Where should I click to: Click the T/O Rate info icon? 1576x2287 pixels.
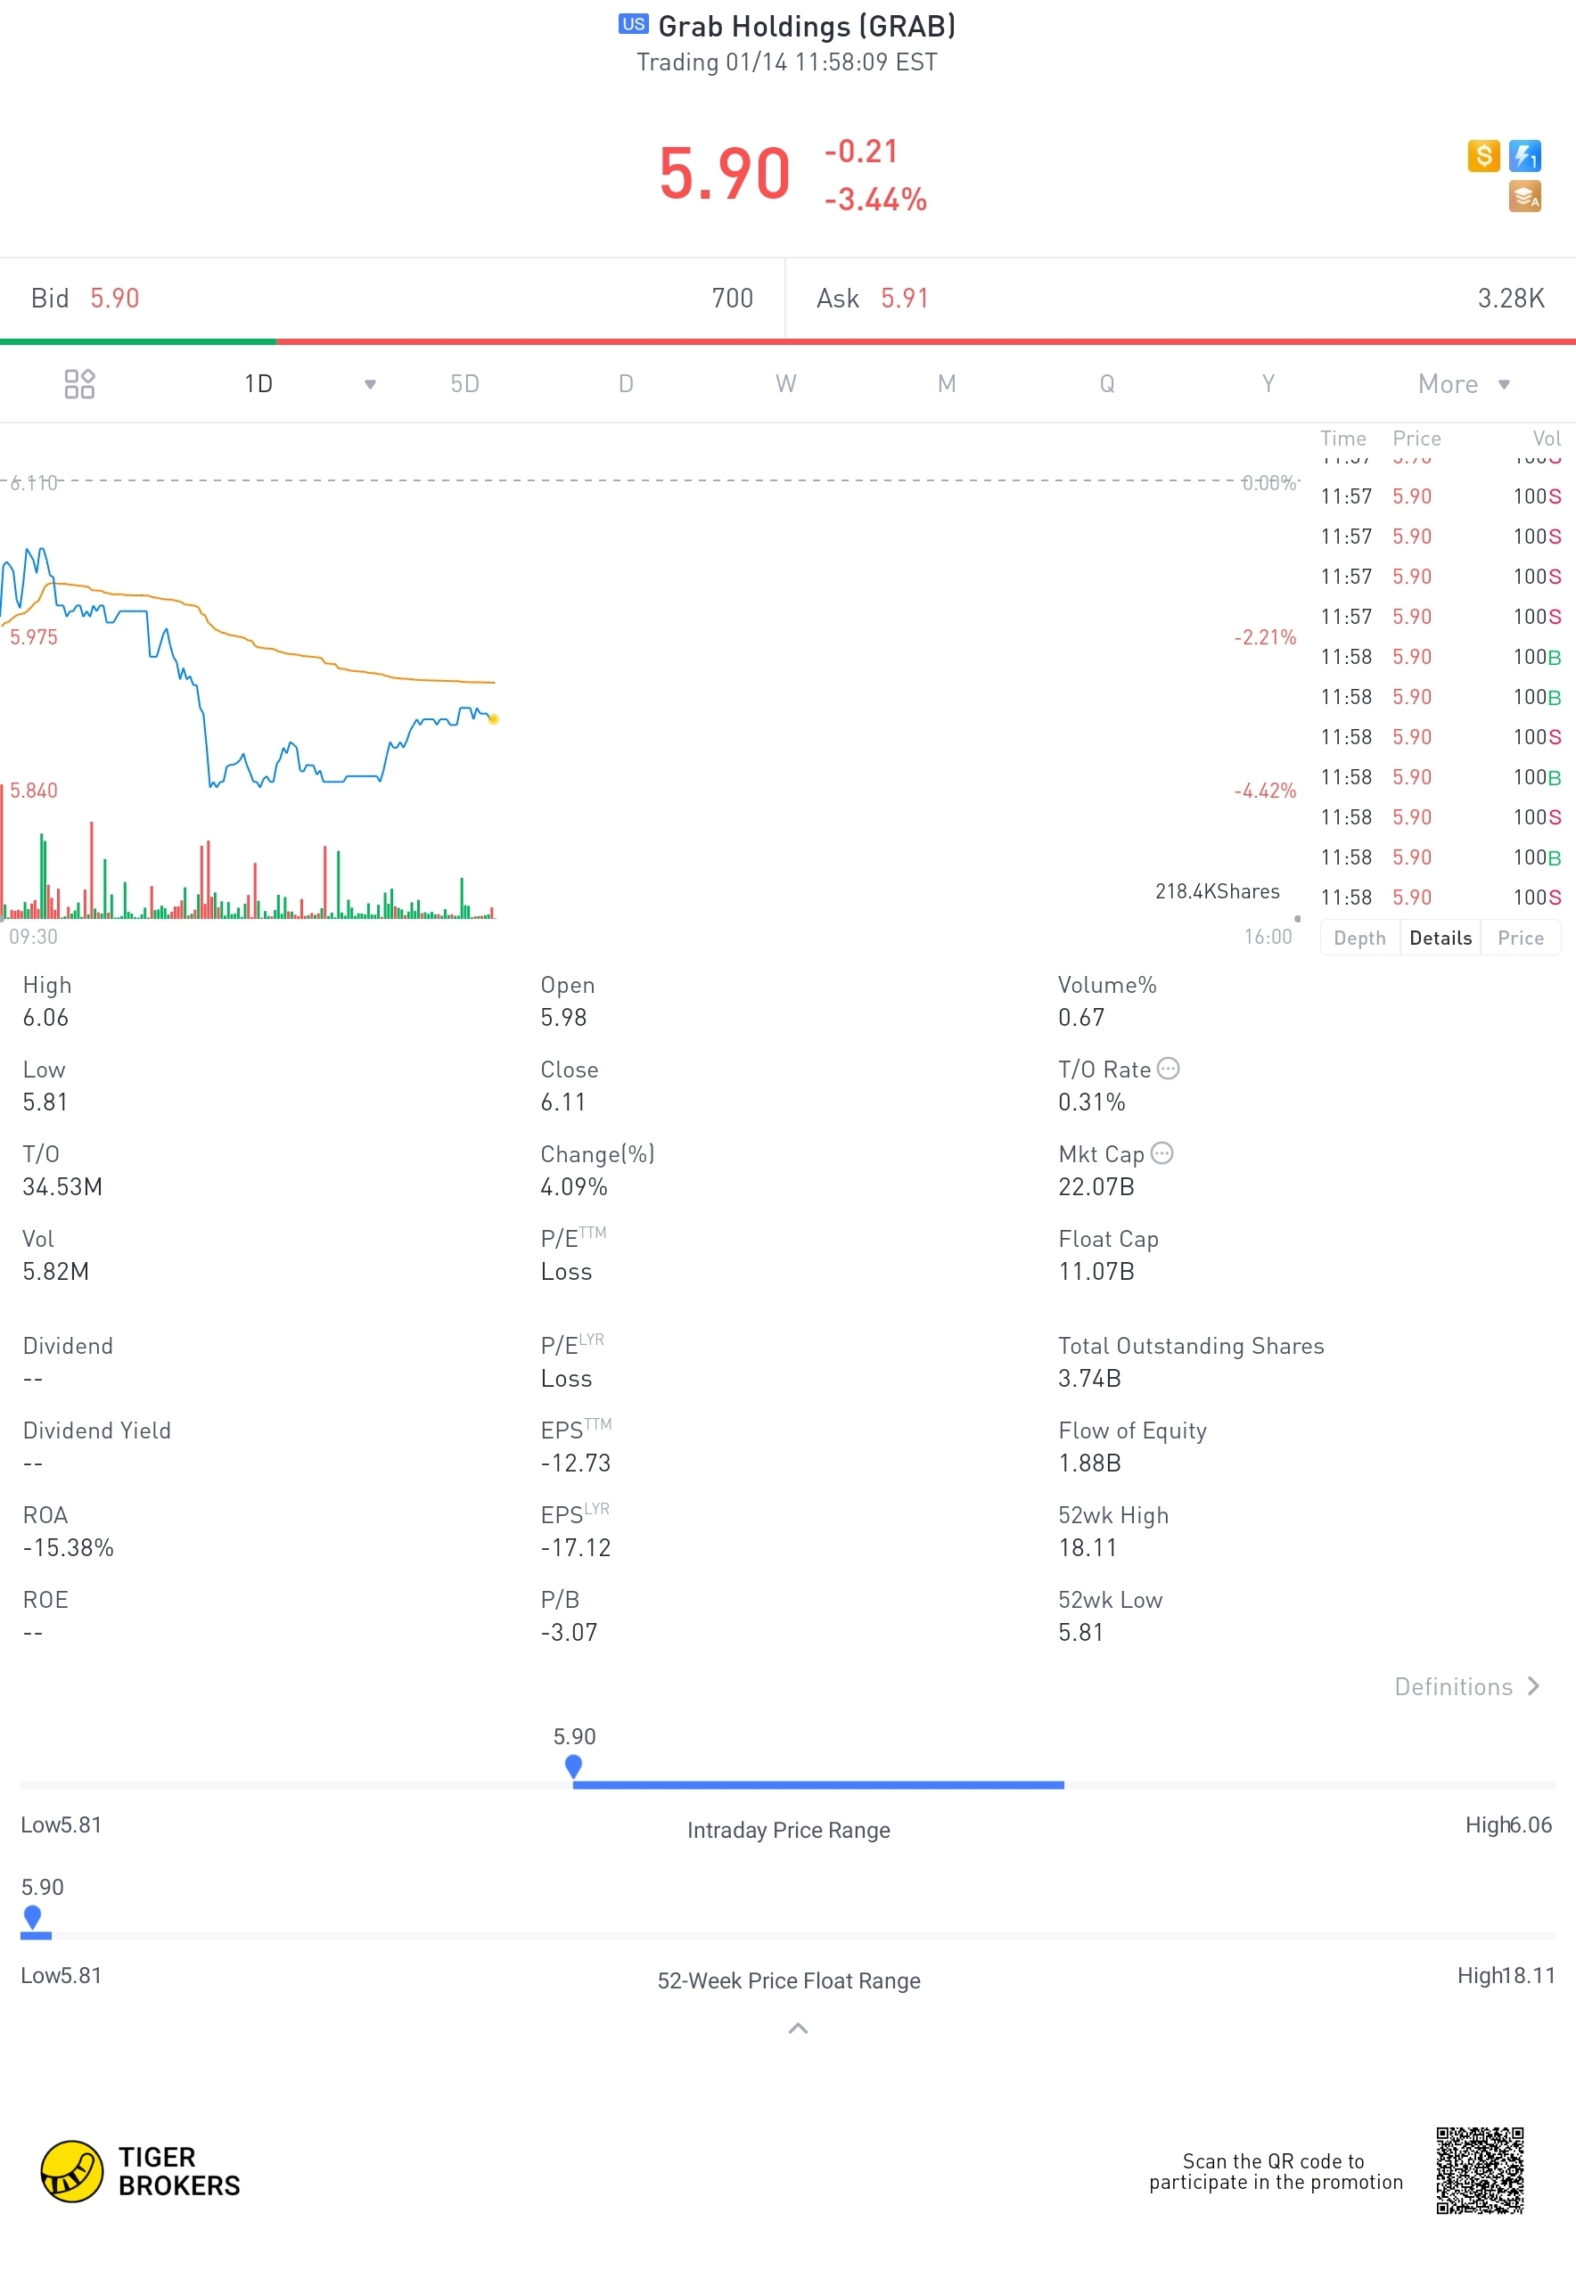1167,1069
